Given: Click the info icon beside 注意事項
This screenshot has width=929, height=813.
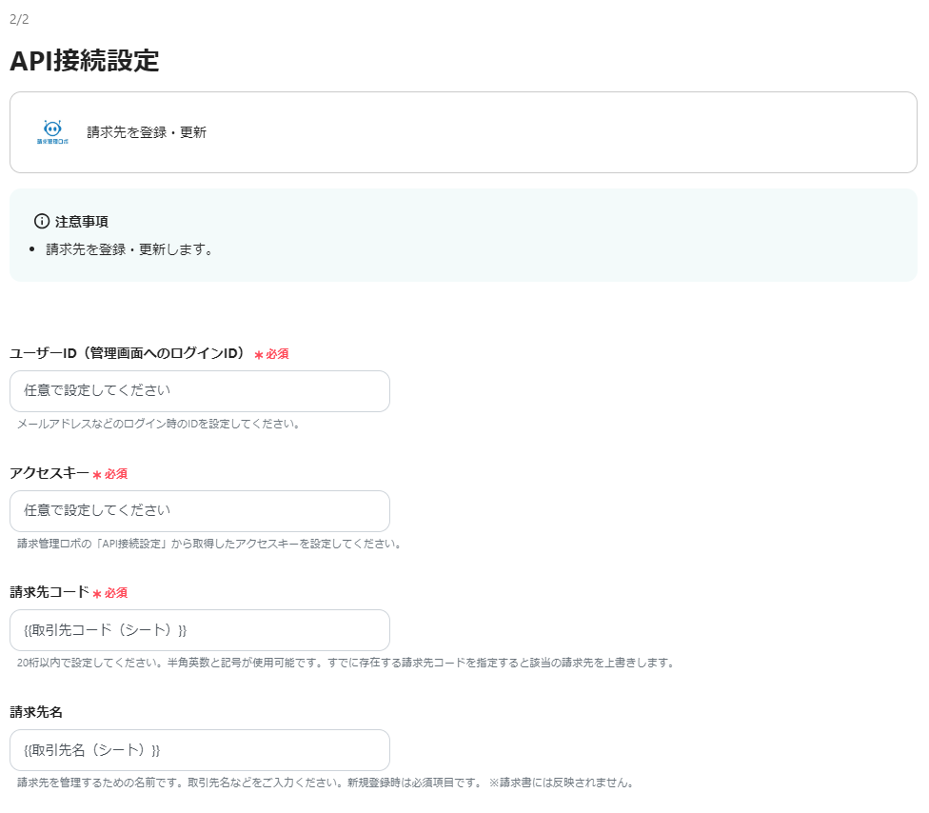Looking at the screenshot, I should (42, 222).
